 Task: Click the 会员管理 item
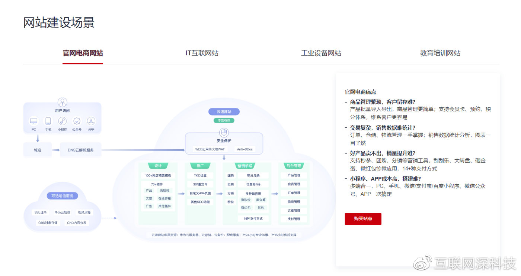[294, 184]
